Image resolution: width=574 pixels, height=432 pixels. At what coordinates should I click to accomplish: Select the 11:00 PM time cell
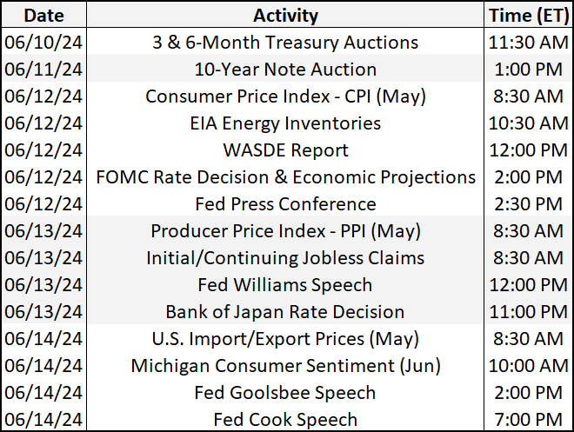pos(527,312)
